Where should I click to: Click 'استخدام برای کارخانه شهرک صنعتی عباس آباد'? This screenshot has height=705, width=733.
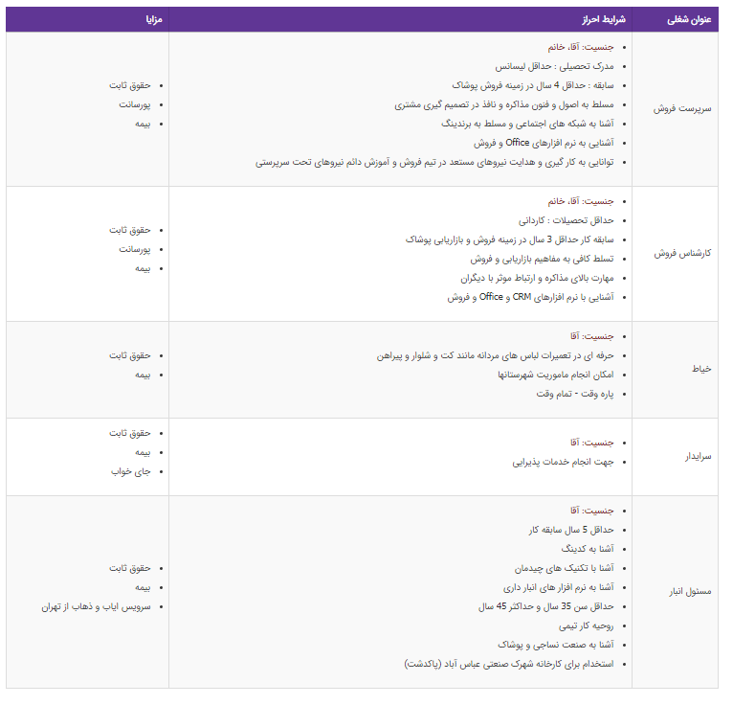(509, 665)
